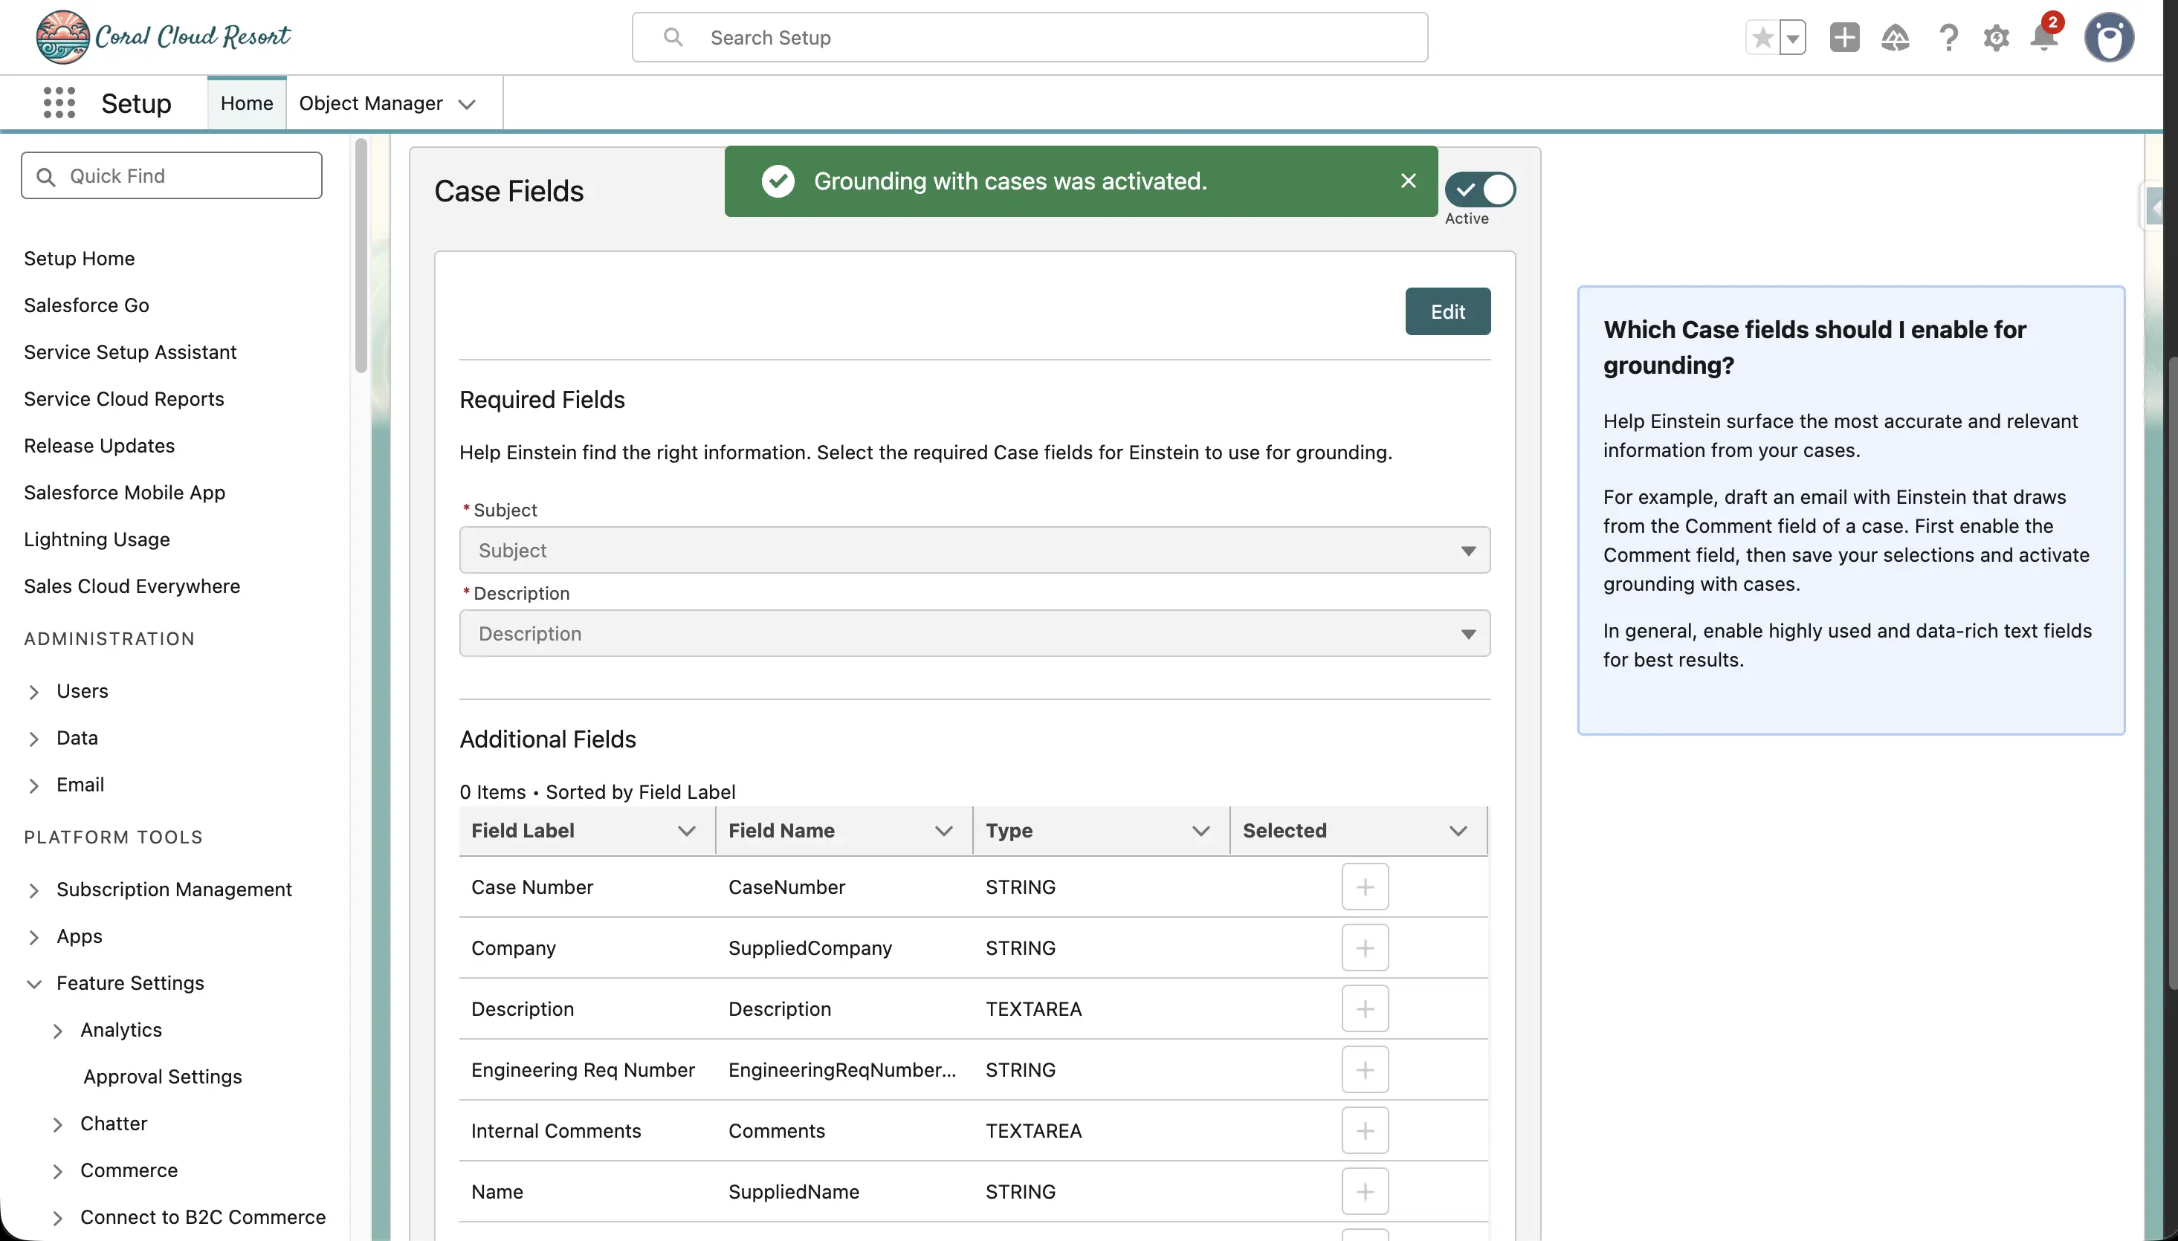2178x1241 pixels.
Task: Click the help question mark icon
Action: 1948,37
